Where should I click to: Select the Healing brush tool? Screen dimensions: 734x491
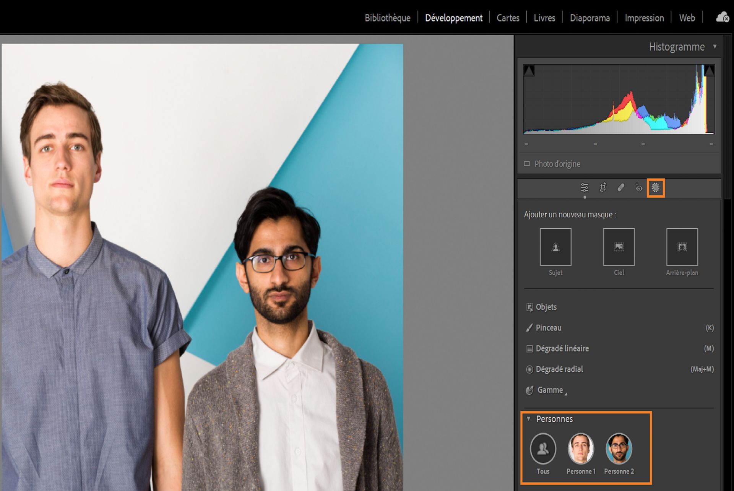[x=620, y=188]
